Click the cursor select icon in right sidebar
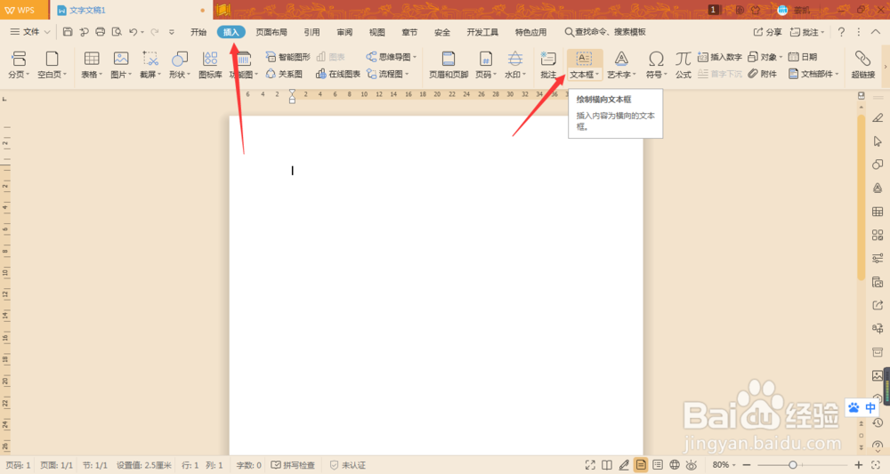 click(x=878, y=141)
